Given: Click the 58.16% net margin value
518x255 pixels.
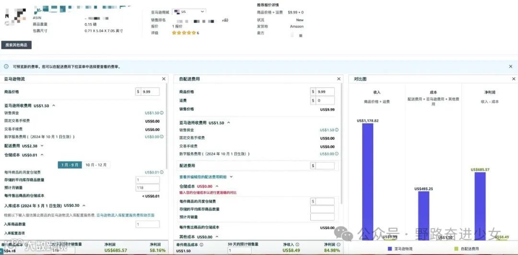Looking at the screenshot, I should 158,251.
